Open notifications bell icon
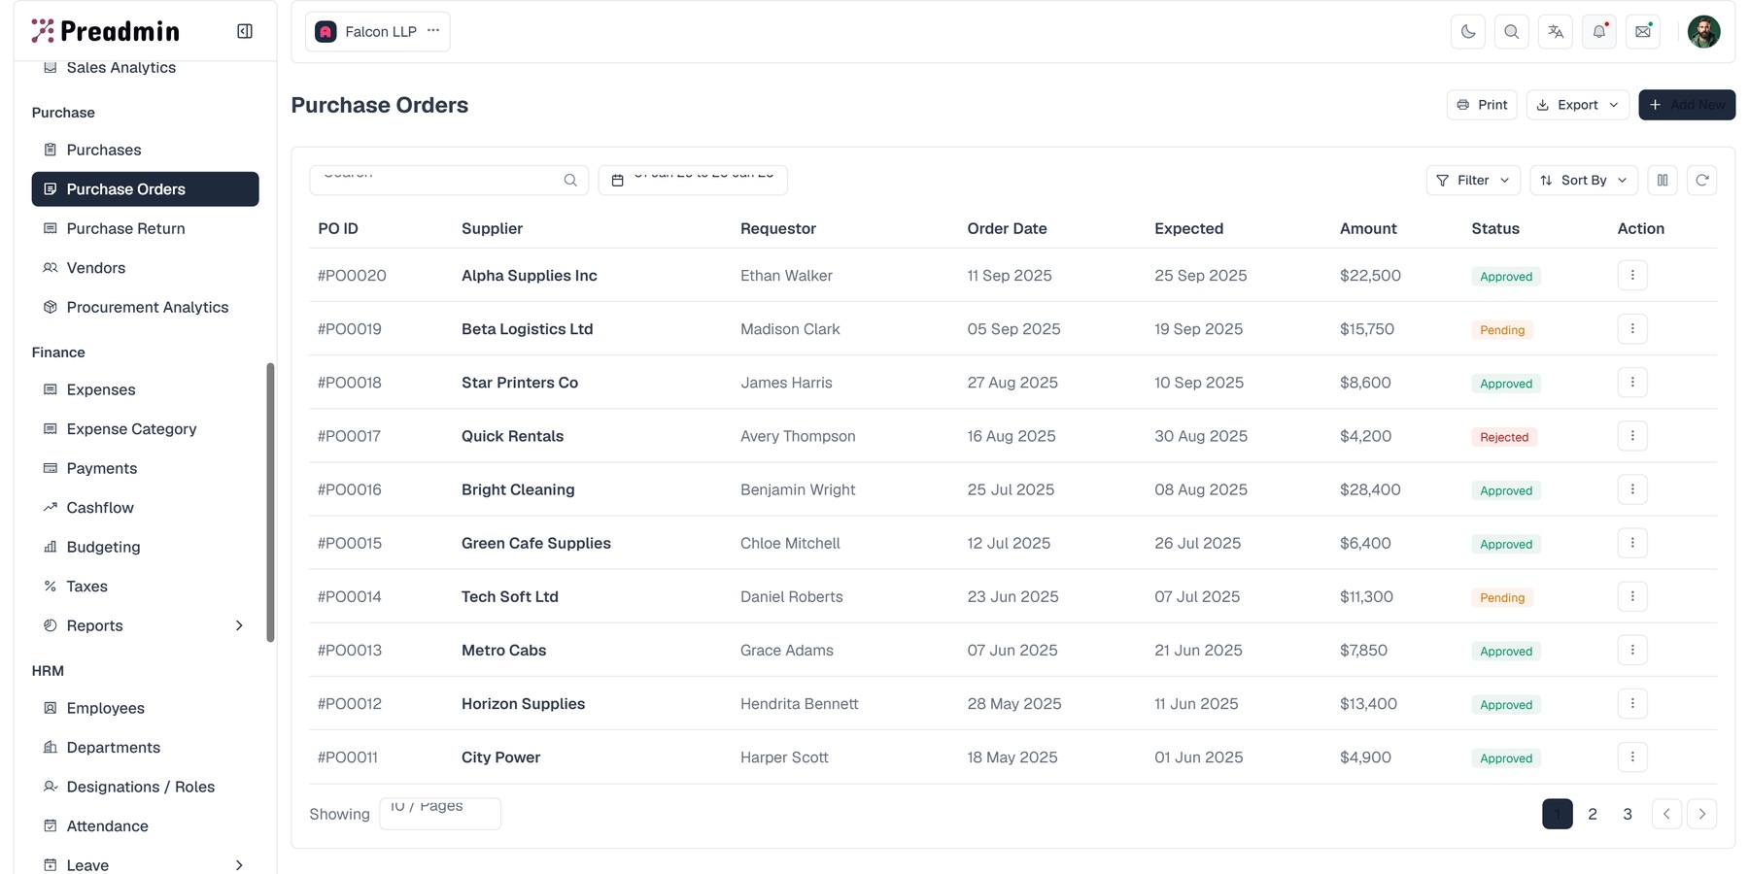1749x874 pixels. pos(1599,31)
